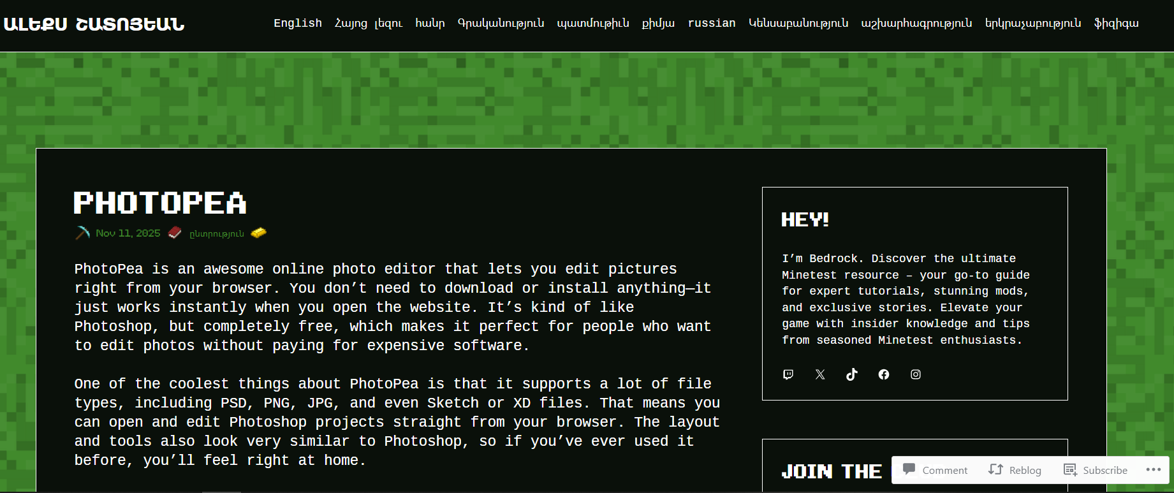
Task: Open the ընտրություն category link
Action: (x=217, y=234)
